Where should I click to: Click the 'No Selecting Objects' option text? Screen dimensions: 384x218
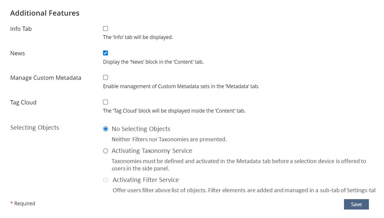pos(141,129)
